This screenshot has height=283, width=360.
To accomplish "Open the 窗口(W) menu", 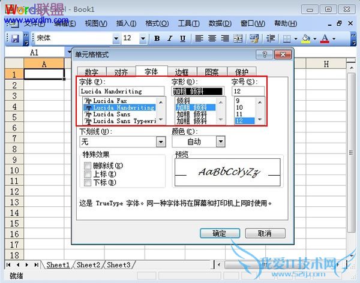I will click(x=253, y=23).
